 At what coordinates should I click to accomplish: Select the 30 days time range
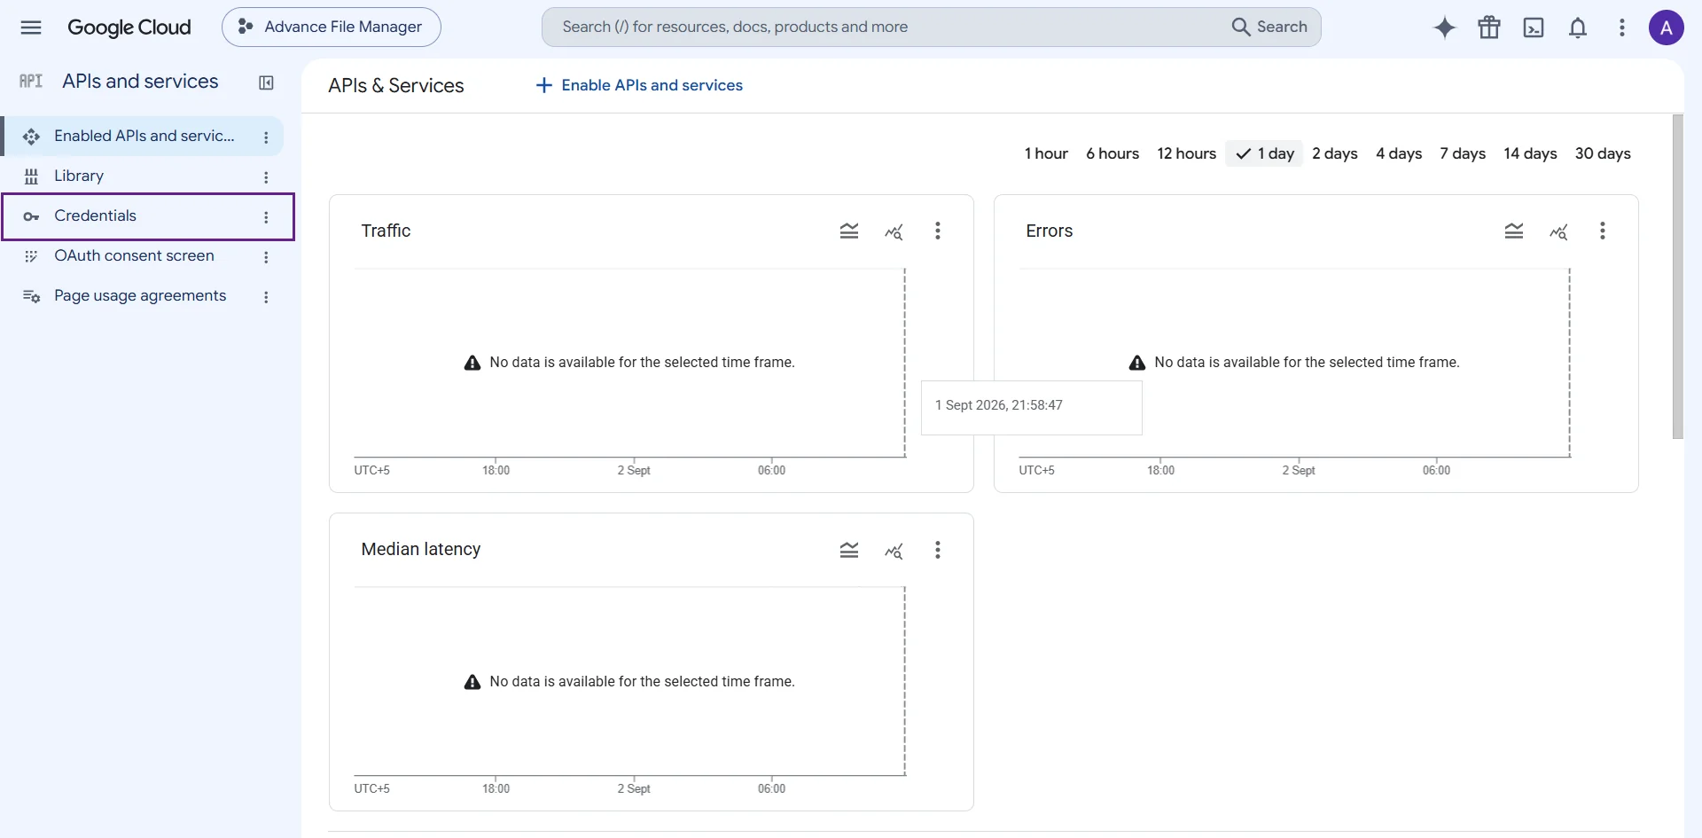pos(1603,153)
